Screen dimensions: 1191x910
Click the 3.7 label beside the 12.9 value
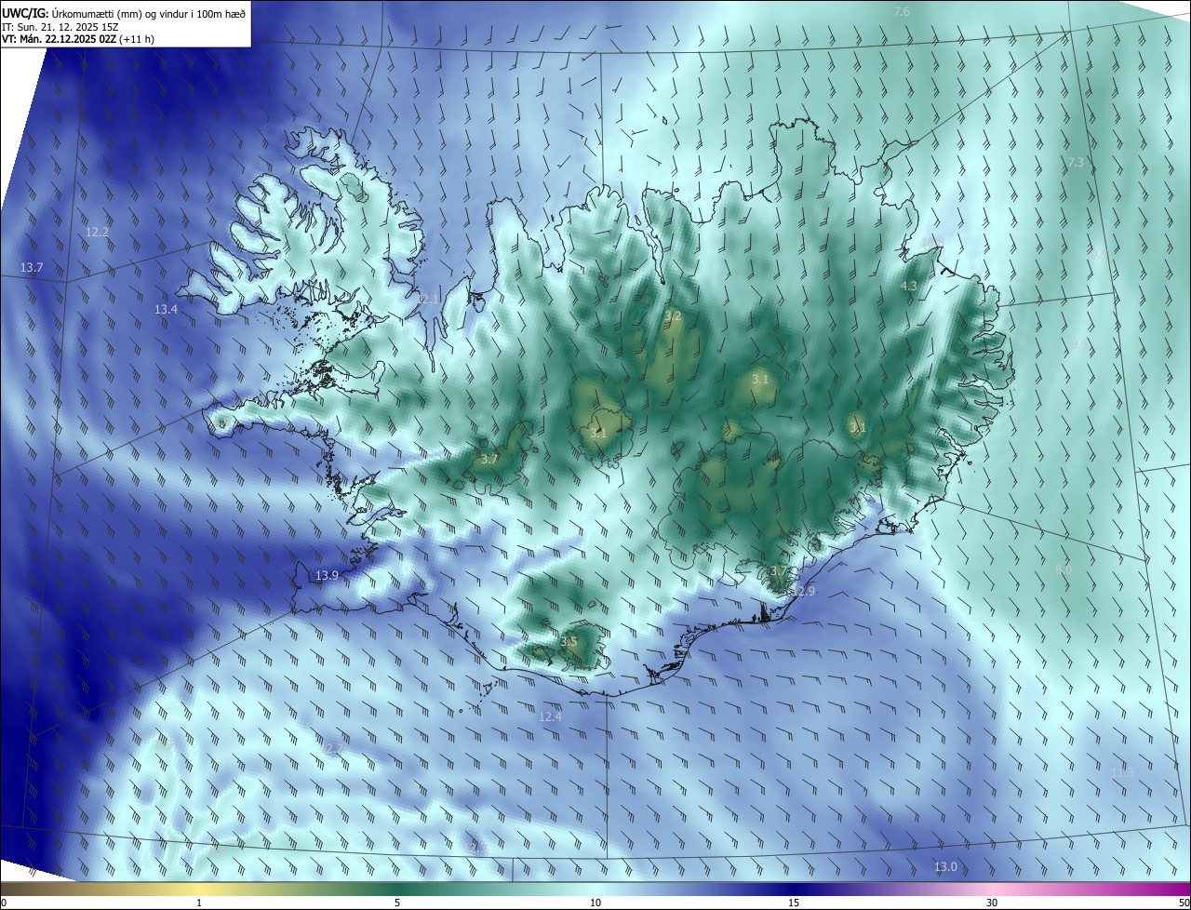[780, 570]
